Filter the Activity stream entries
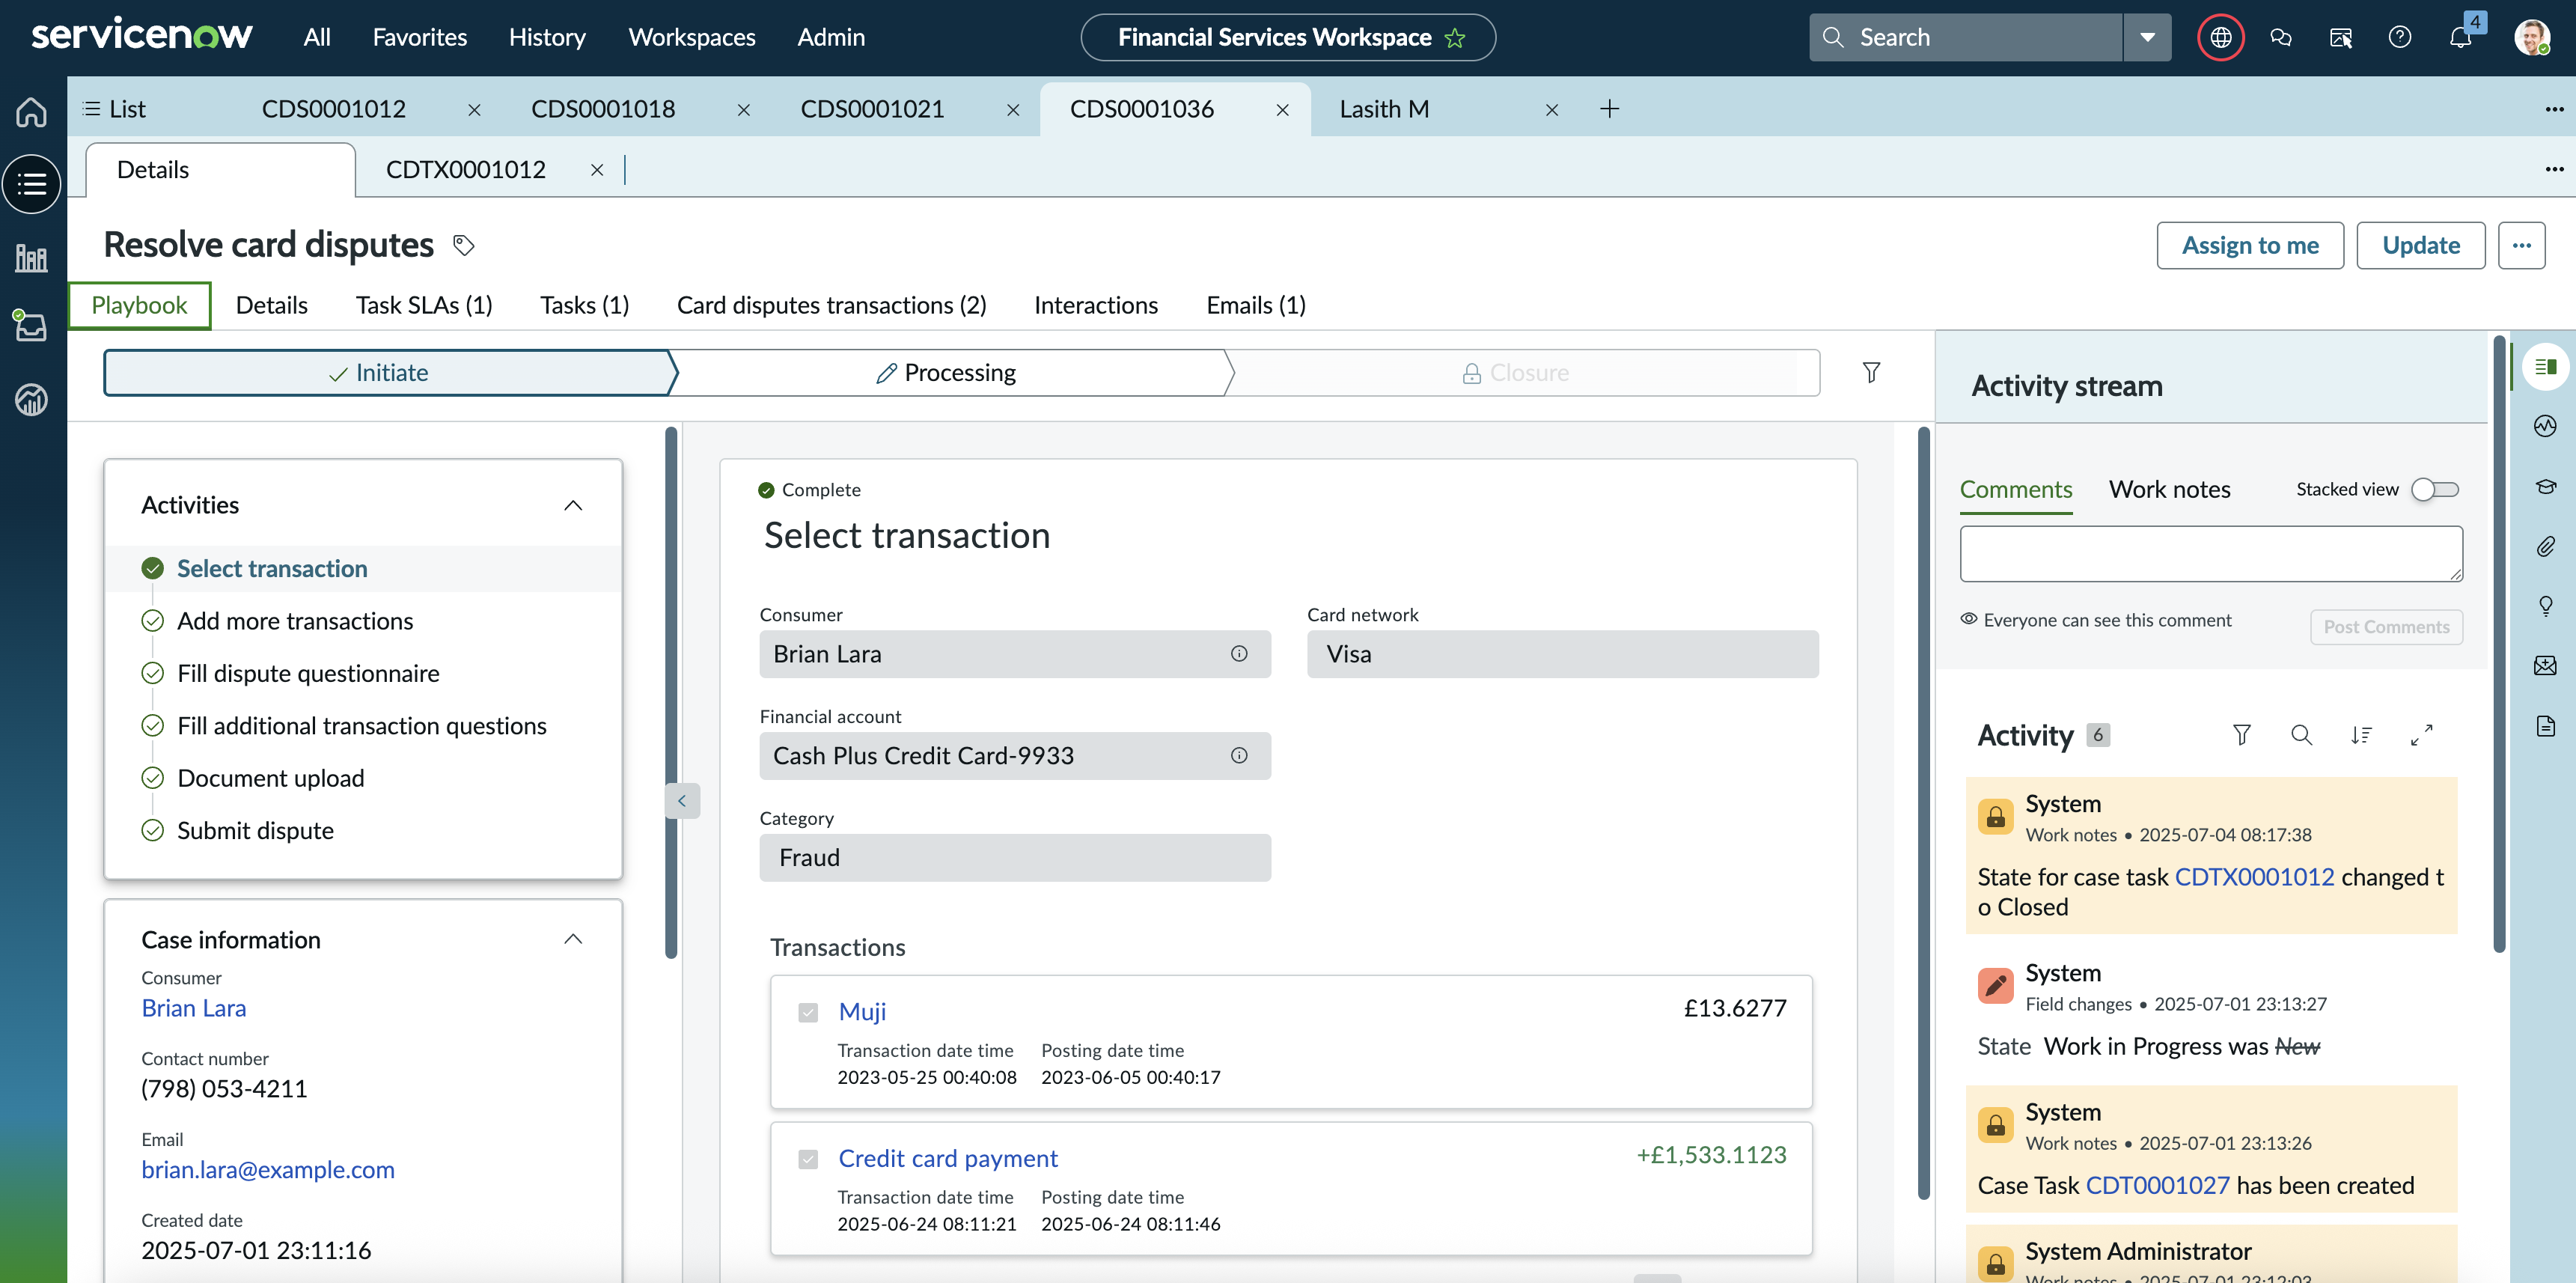The image size is (2576, 1283). (2241, 735)
